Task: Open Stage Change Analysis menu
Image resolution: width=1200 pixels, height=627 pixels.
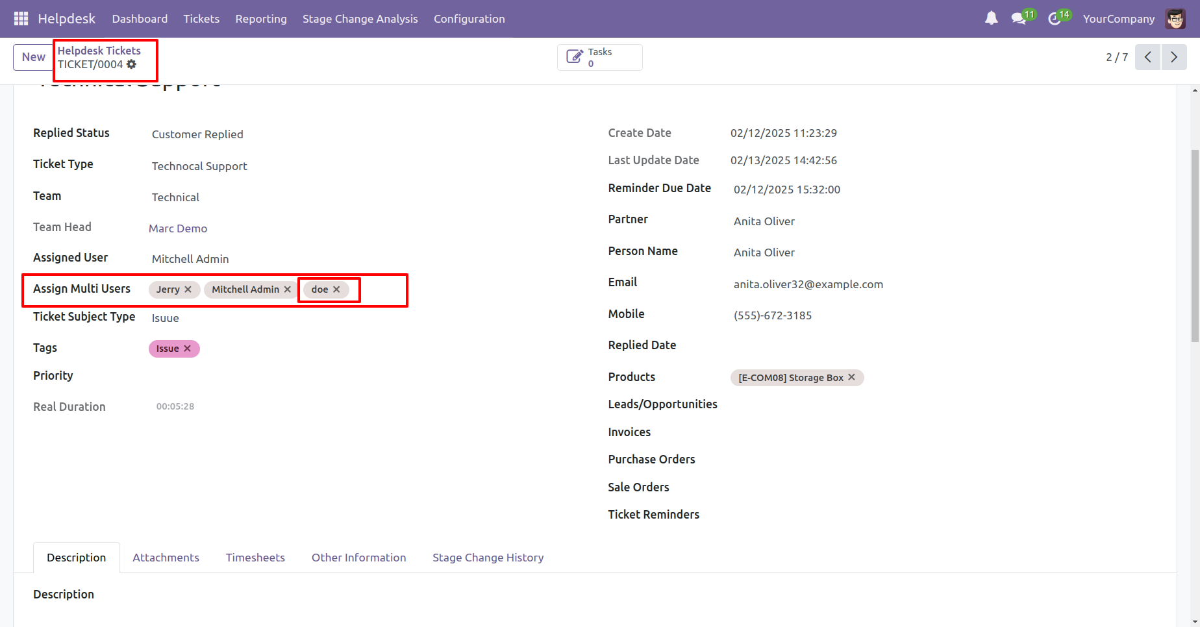Action: (x=360, y=19)
